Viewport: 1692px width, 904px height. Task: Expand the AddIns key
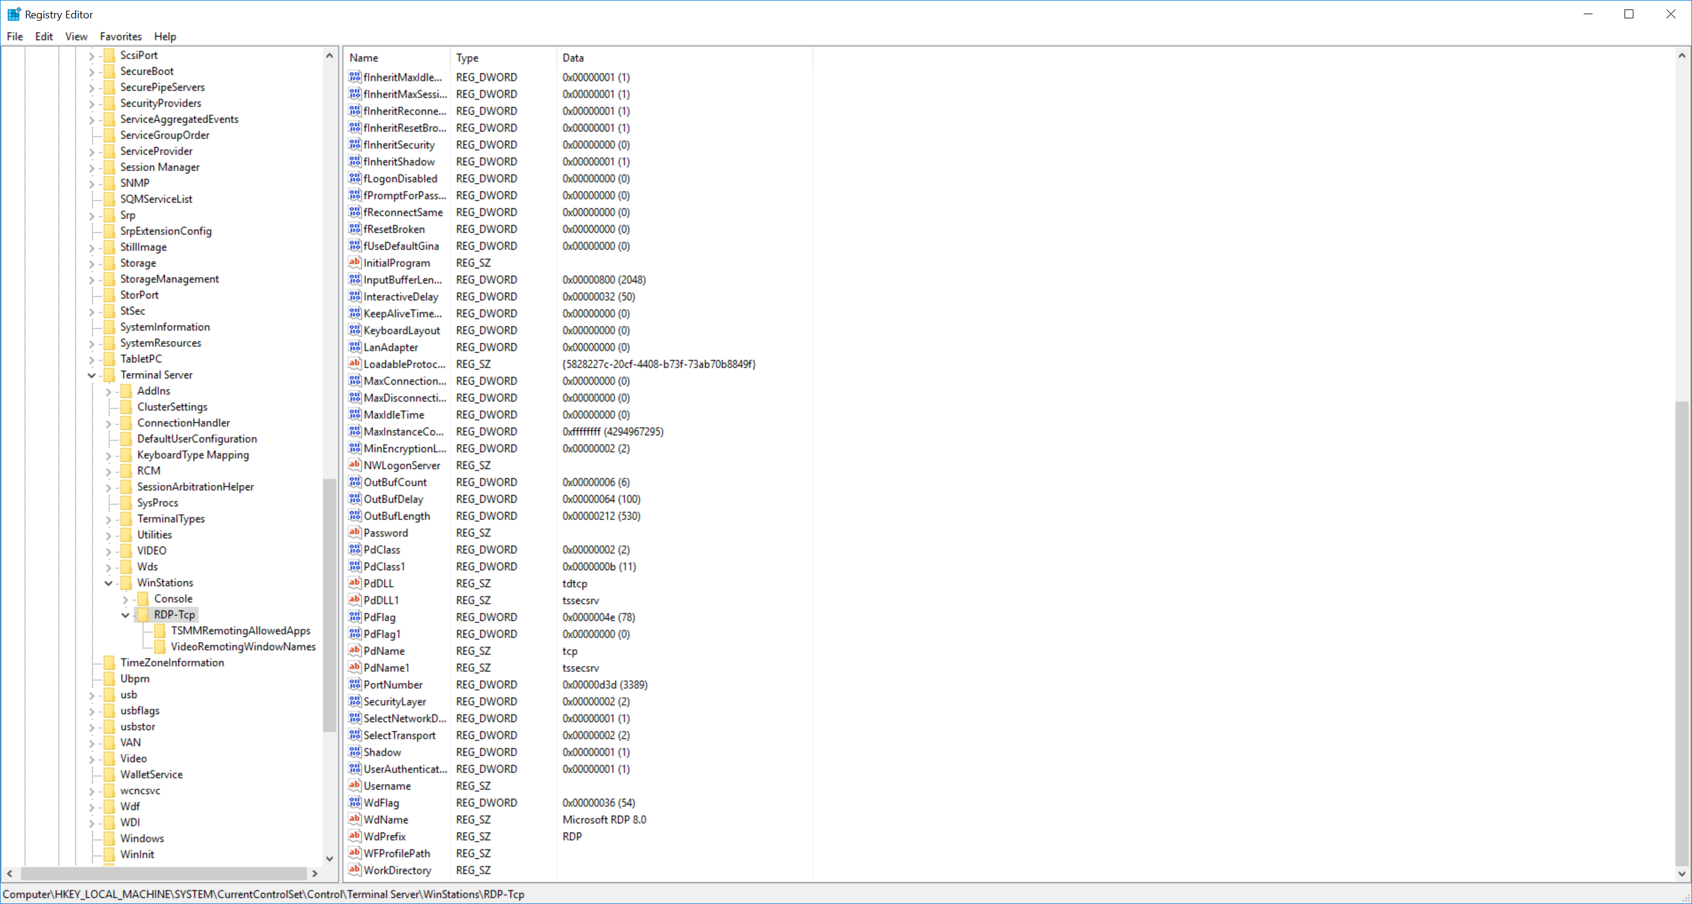point(108,391)
